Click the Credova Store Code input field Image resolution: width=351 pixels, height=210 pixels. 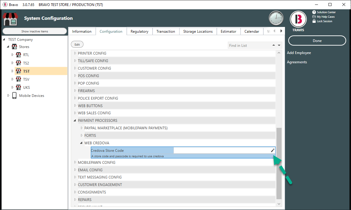(221, 151)
